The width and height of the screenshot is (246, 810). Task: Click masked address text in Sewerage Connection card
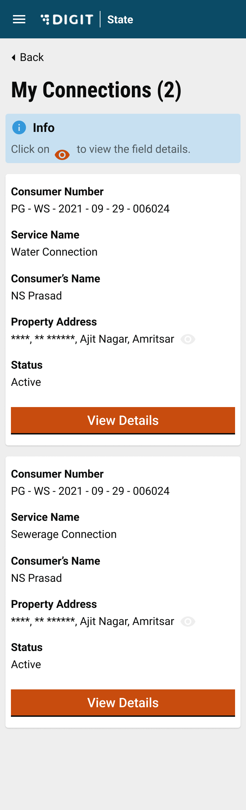[x=93, y=622]
